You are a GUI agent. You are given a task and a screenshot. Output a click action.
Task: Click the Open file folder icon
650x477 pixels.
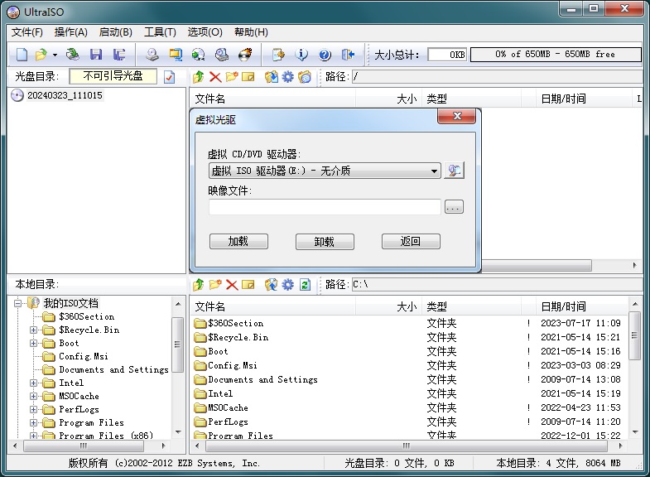click(41, 55)
